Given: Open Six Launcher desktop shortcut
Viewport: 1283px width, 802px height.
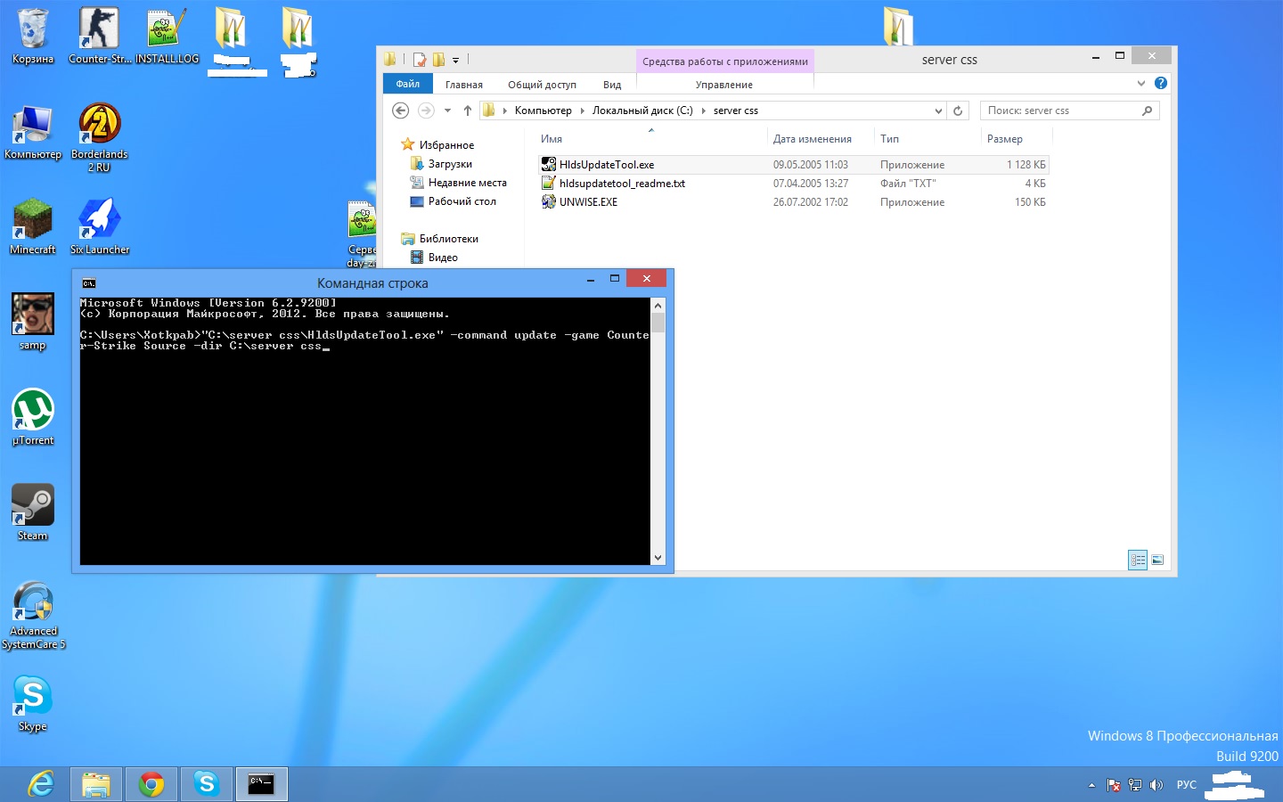Looking at the screenshot, I should [99, 226].
